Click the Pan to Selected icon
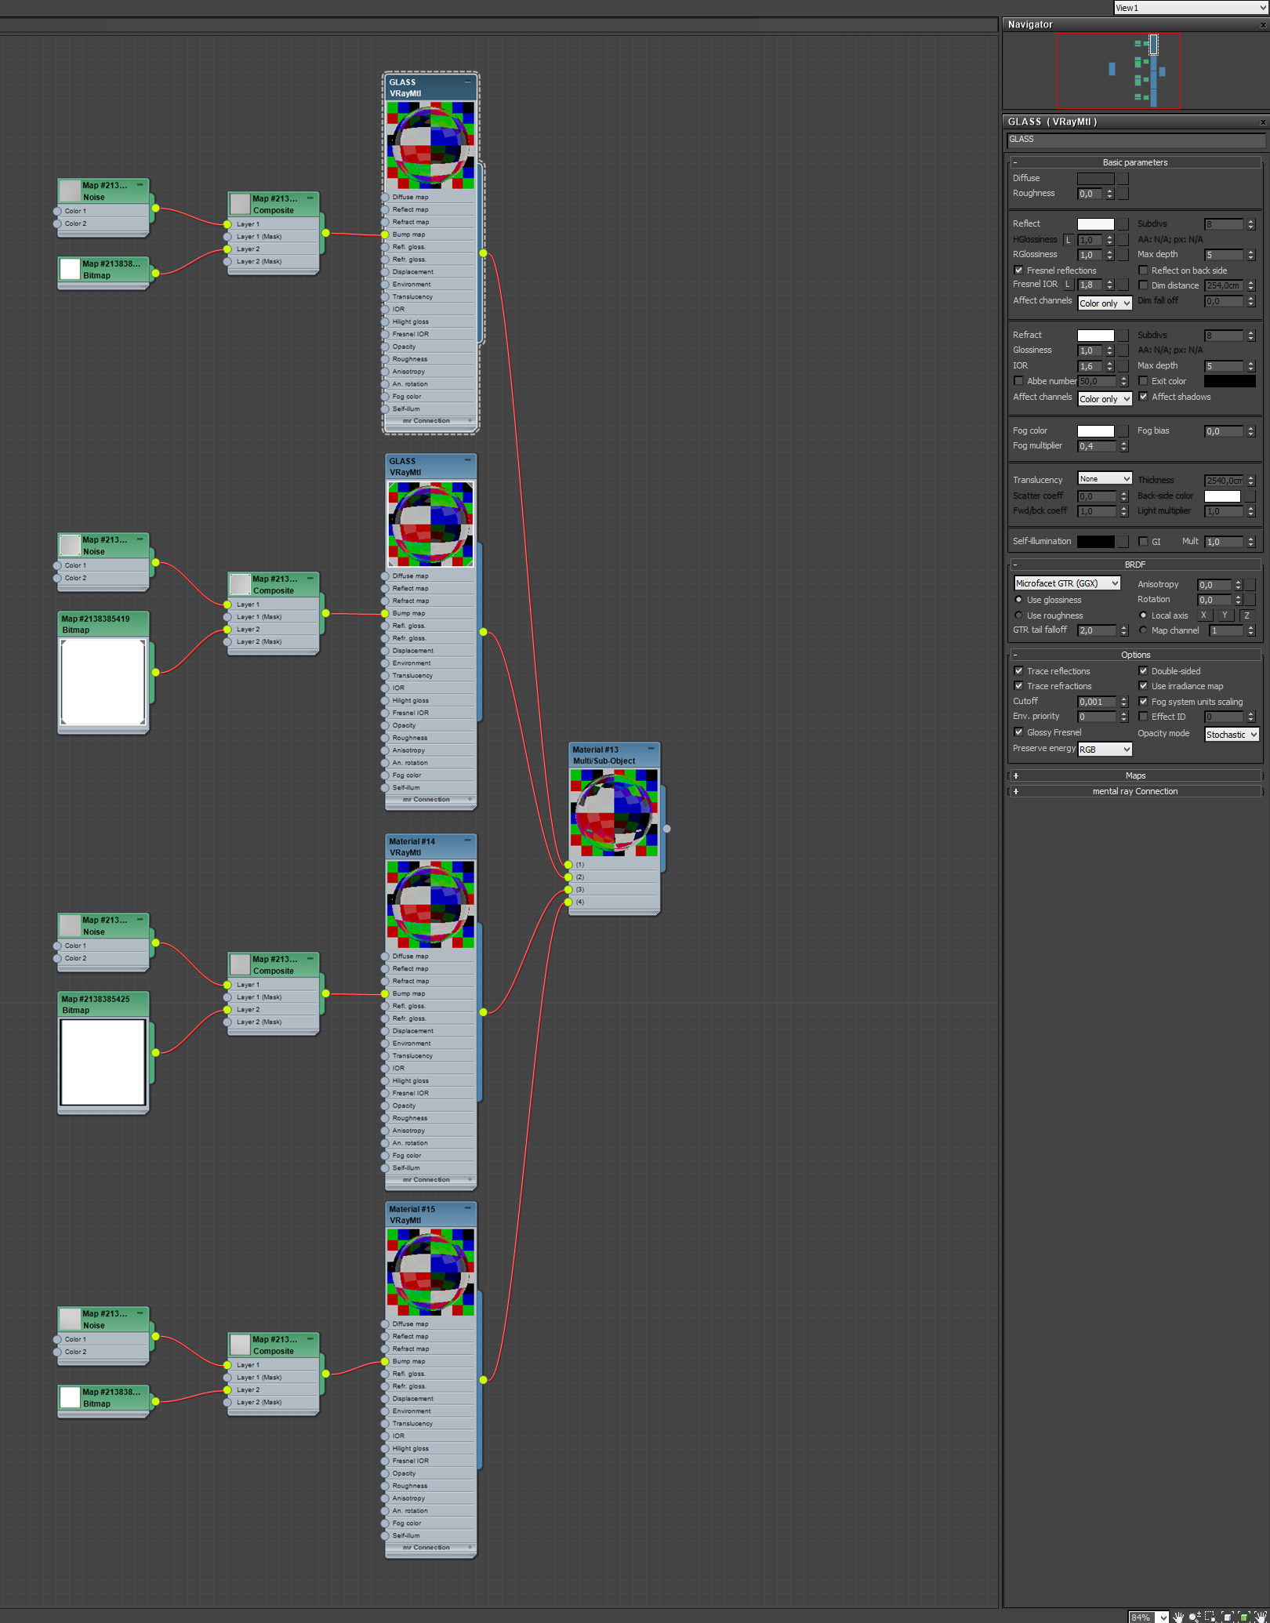 [x=1261, y=1617]
